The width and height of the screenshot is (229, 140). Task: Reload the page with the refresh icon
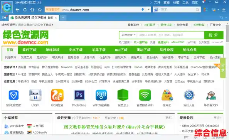25,10
